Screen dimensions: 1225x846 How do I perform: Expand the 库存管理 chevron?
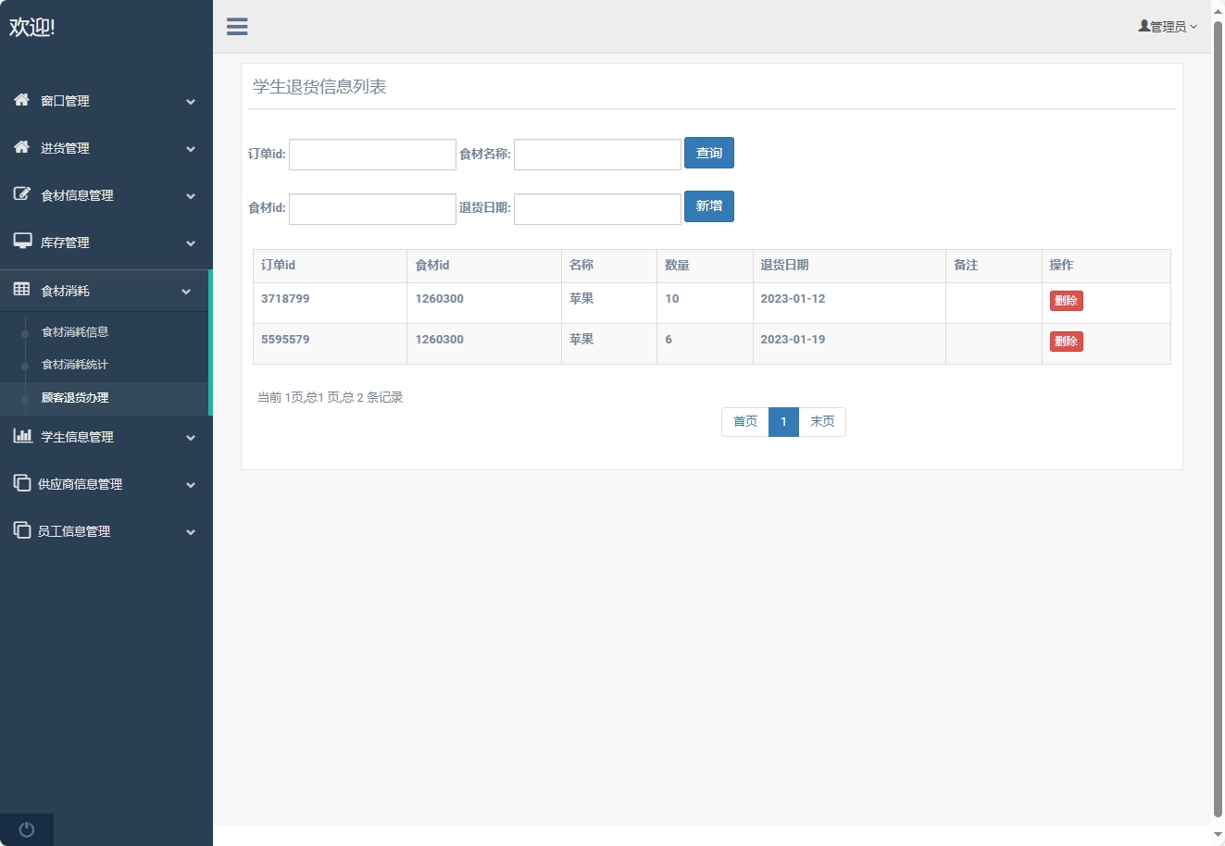coord(191,243)
